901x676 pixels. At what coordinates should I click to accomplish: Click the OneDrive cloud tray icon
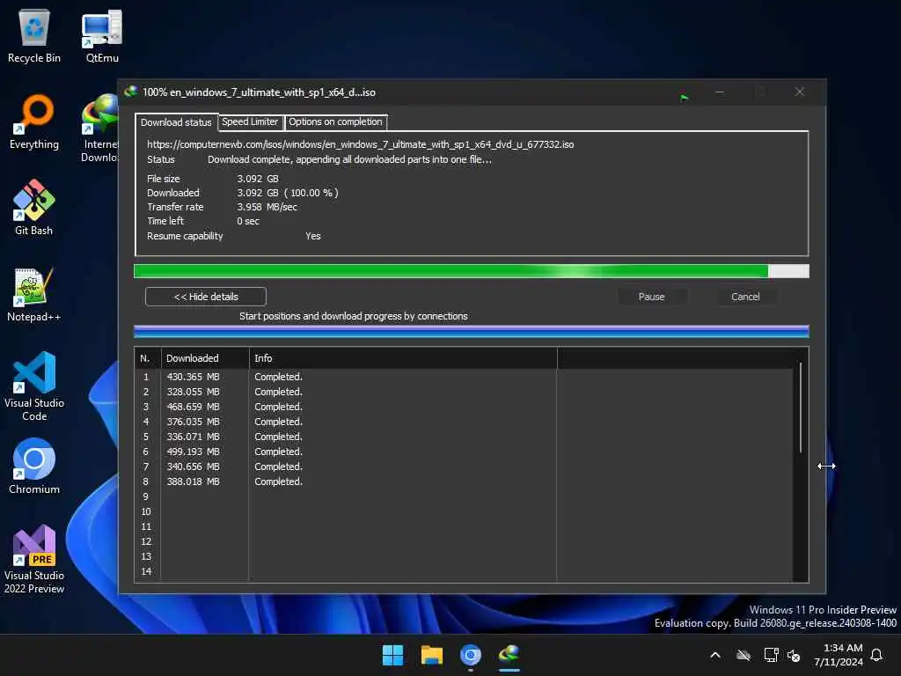pyautogui.click(x=743, y=655)
